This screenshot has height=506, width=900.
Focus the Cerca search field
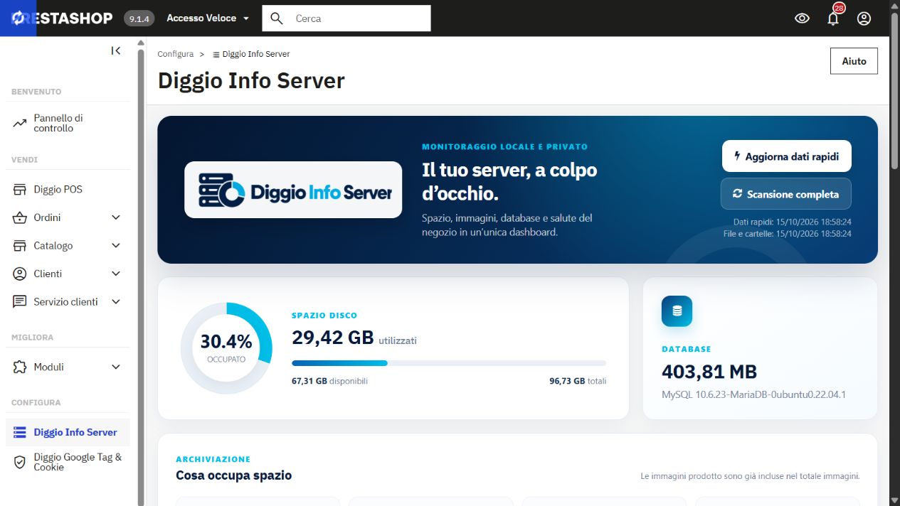pyautogui.click(x=346, y=18)
